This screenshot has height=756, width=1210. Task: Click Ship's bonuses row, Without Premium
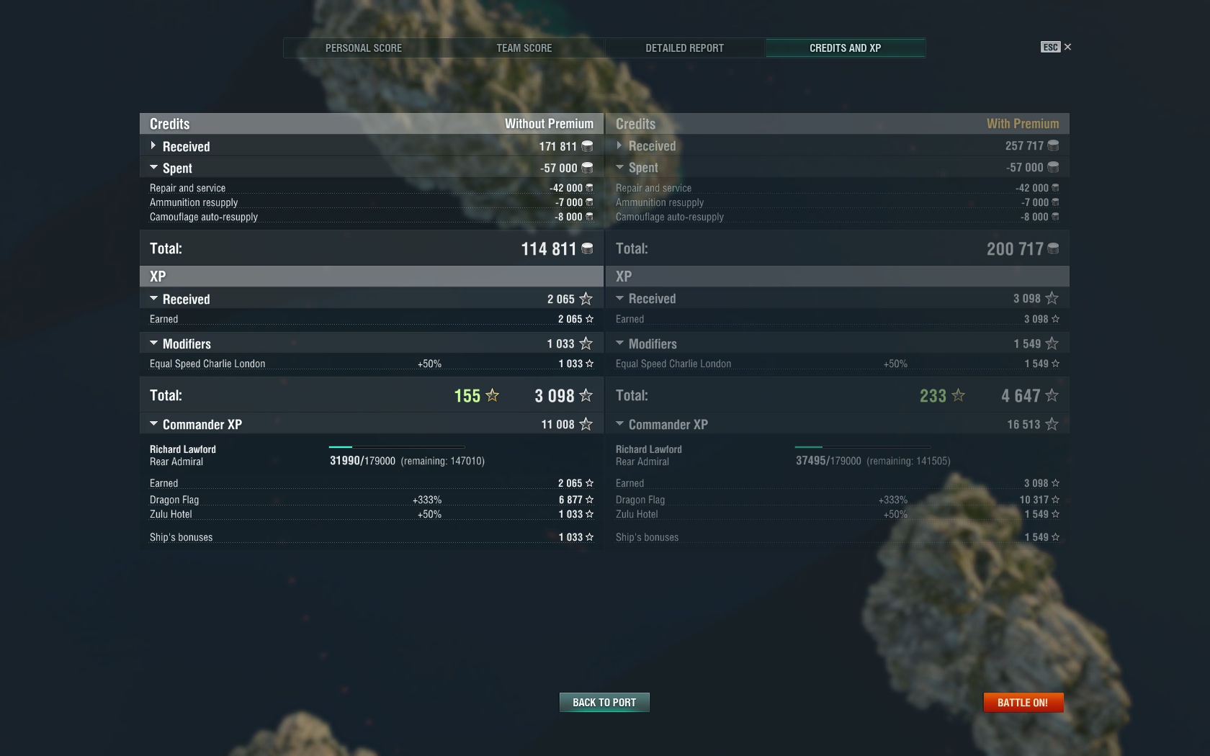[x=372, y=537]
